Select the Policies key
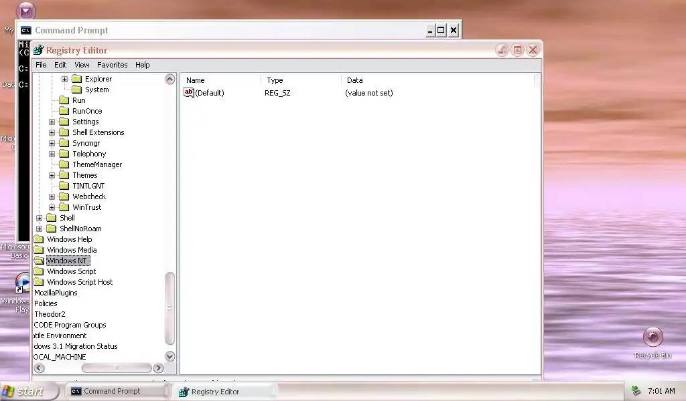This screenshot has width=686, height=401. (x=46, y=303)
